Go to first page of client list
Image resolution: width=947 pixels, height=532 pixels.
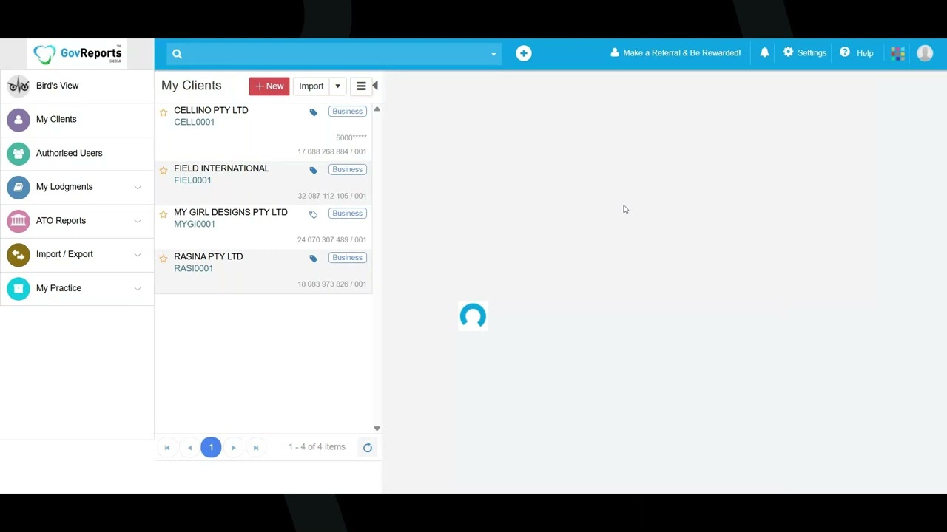point(167,448)
